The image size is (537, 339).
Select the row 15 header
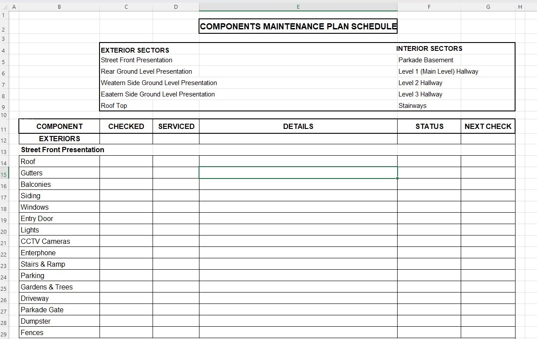(4, 174)
